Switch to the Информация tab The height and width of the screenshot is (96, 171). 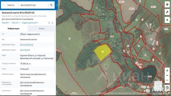pos(14,29)
